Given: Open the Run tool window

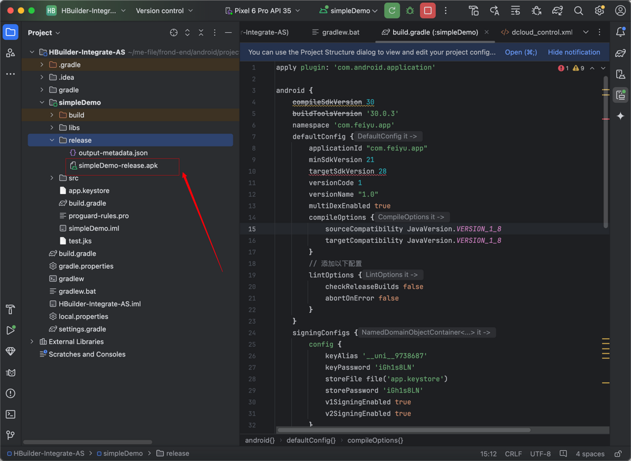Looking at the screenshot, I should pos(10,330).
